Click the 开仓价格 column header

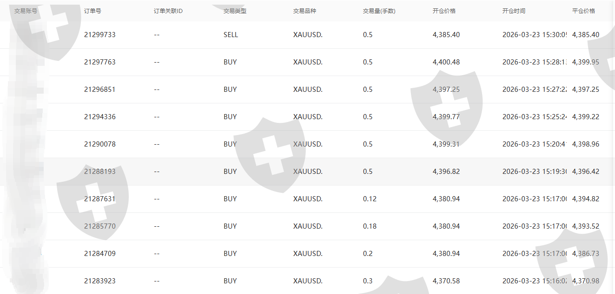(444, 11)
